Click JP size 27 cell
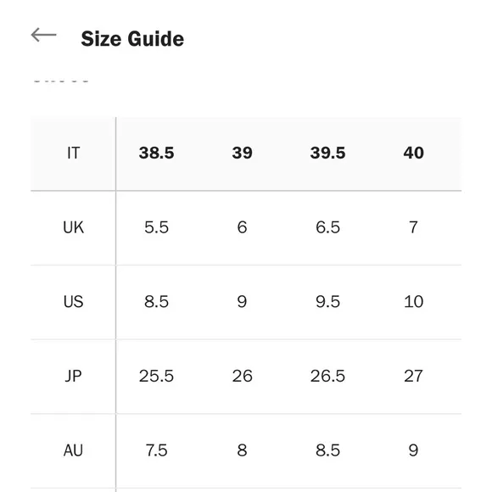The image size is (492, 492). tap(414, 377)
